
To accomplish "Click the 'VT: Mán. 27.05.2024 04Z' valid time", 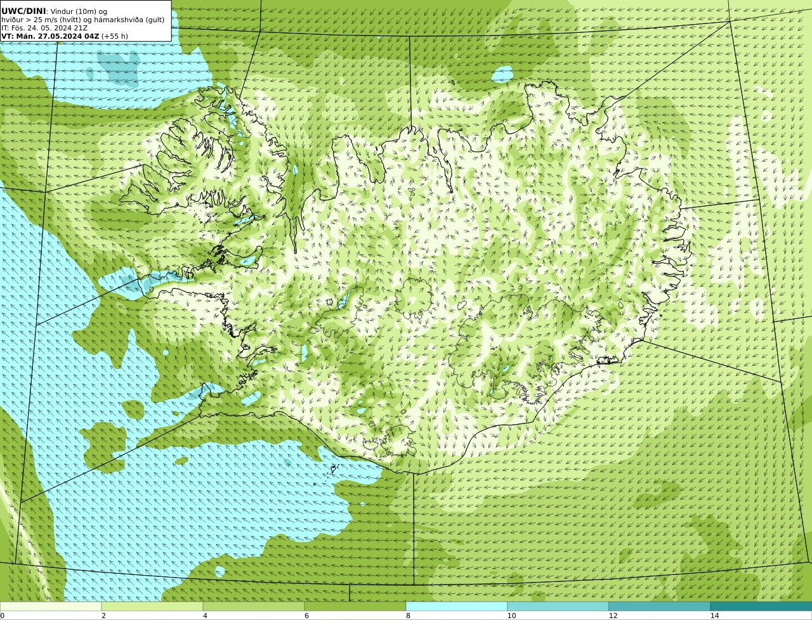I will click(x=50, y=36).
